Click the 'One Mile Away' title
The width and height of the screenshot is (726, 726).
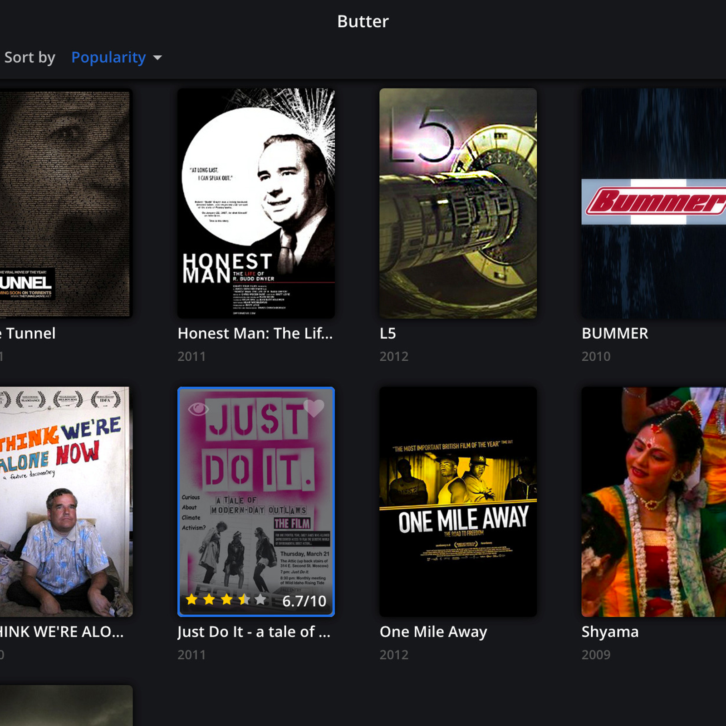tap(433, 632)
